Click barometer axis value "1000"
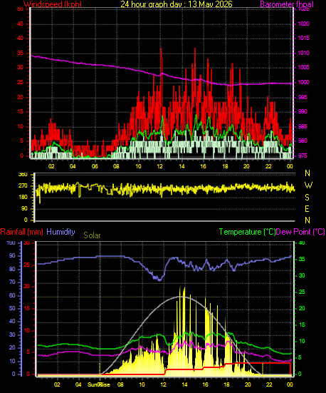Viewport: 326px width, 393px height. pyautogui.click(x=304, y=83)
